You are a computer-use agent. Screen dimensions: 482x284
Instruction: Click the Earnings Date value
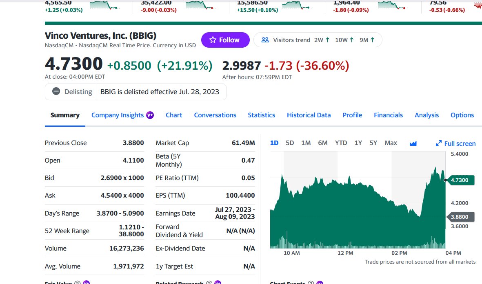click(x=235, y=213)
